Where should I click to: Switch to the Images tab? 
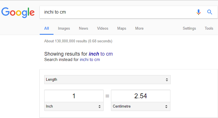pos(64,29)
